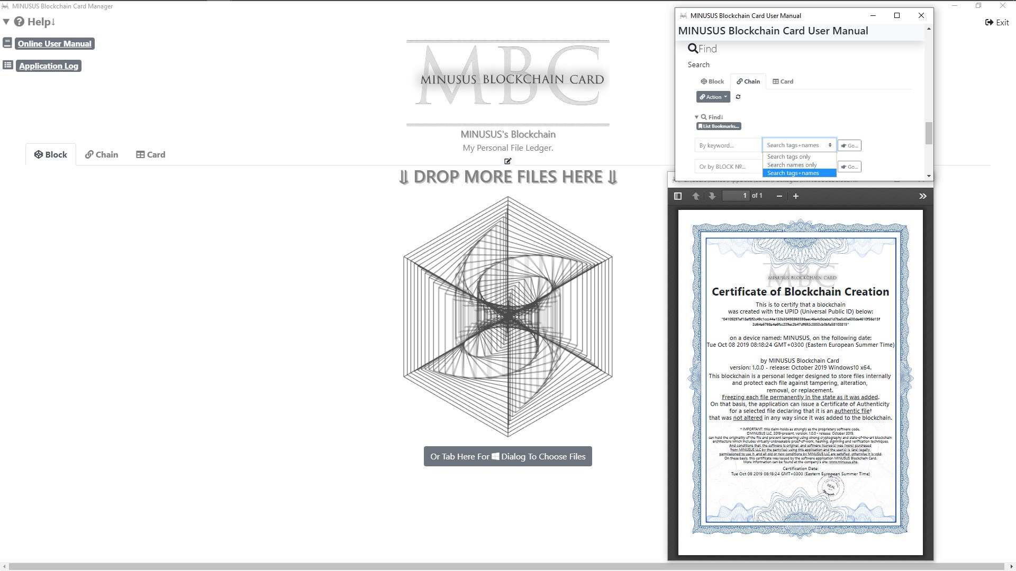Image resolution: width=1016 pixels, height=571 pixels.
Task: Zoom in the PDF with plus icon
Action: pyautogui.click(x=796, y=196)
